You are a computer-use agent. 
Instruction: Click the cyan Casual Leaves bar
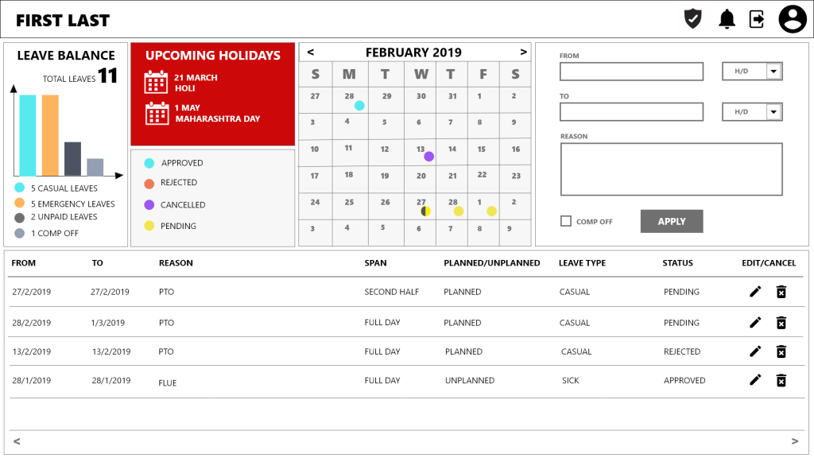[x=28, y=135]
